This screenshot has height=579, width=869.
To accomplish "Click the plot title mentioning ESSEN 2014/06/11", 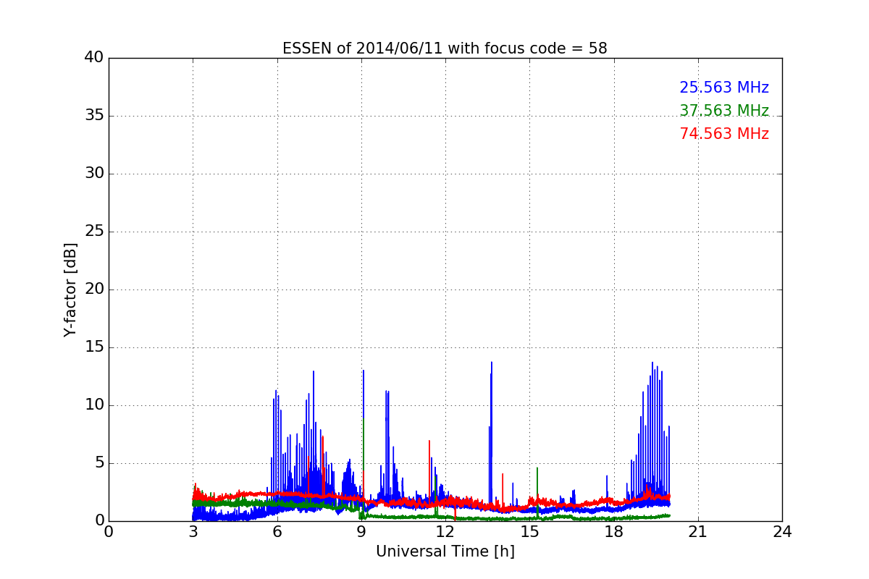I will [x=445, y=48].
